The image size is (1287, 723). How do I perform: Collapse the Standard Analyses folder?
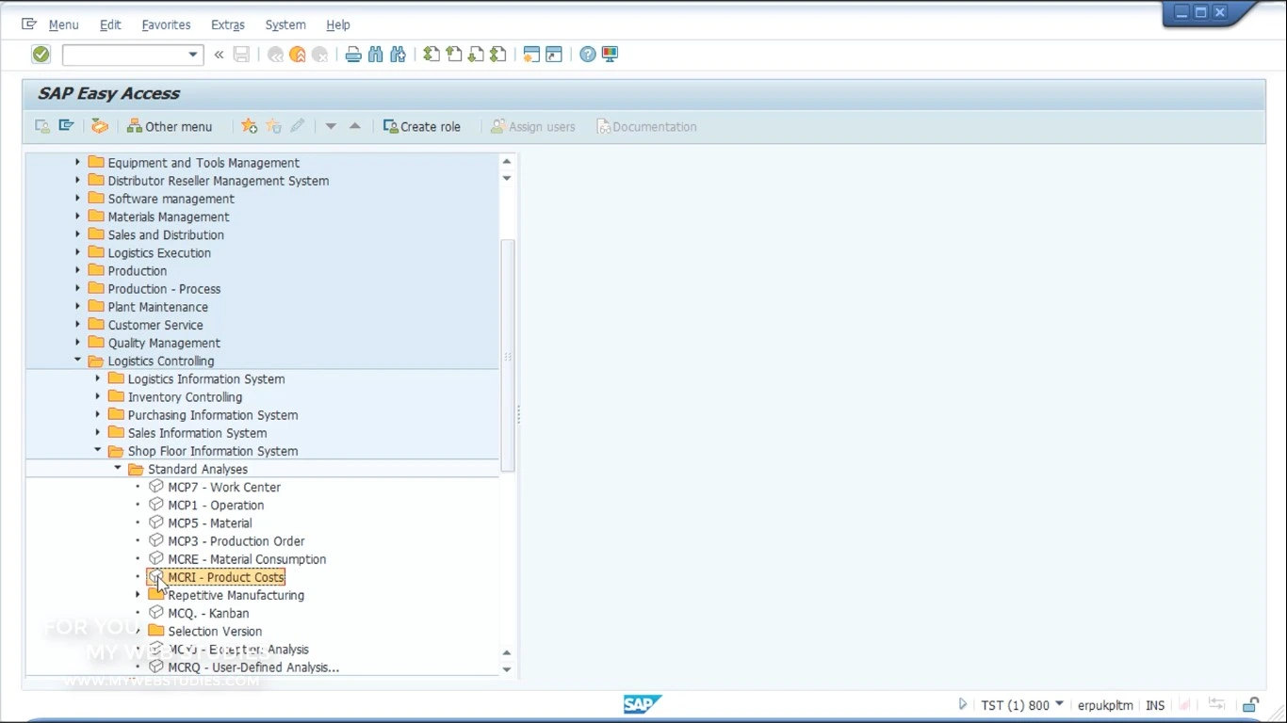click(x=118, y=469)
